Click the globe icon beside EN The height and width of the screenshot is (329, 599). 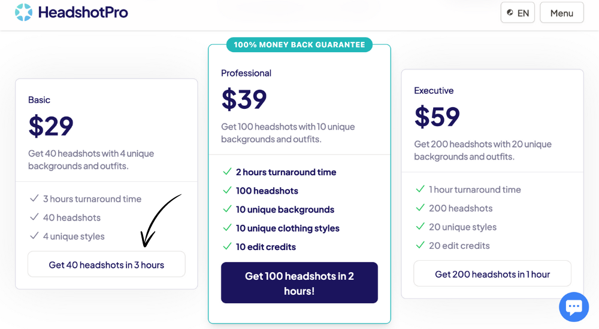coord(510,13)
